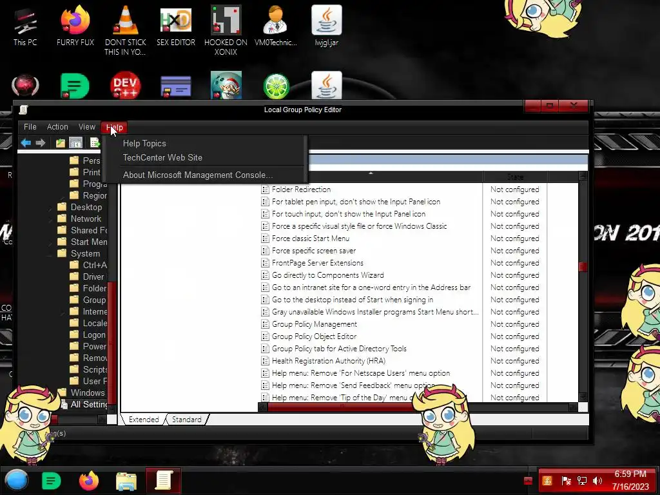The height and width of the screenshot is (495, 660).
Task: Click the network tray icon
Action: pos(582,481)
